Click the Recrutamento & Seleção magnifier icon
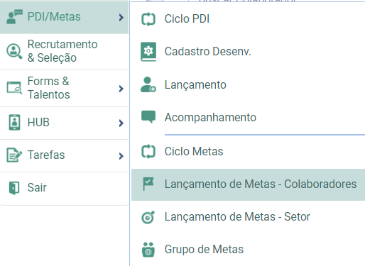 point(14,51)
